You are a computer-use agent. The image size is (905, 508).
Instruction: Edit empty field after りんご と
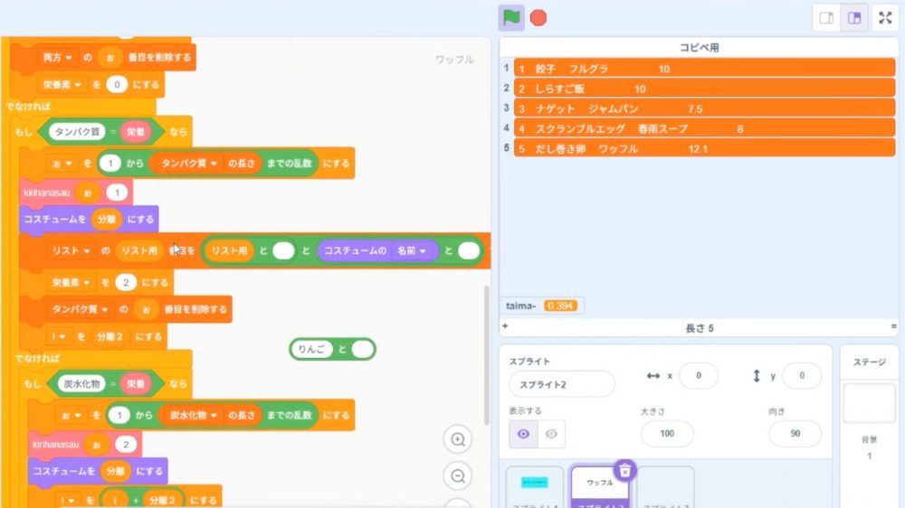coord(362,350)
